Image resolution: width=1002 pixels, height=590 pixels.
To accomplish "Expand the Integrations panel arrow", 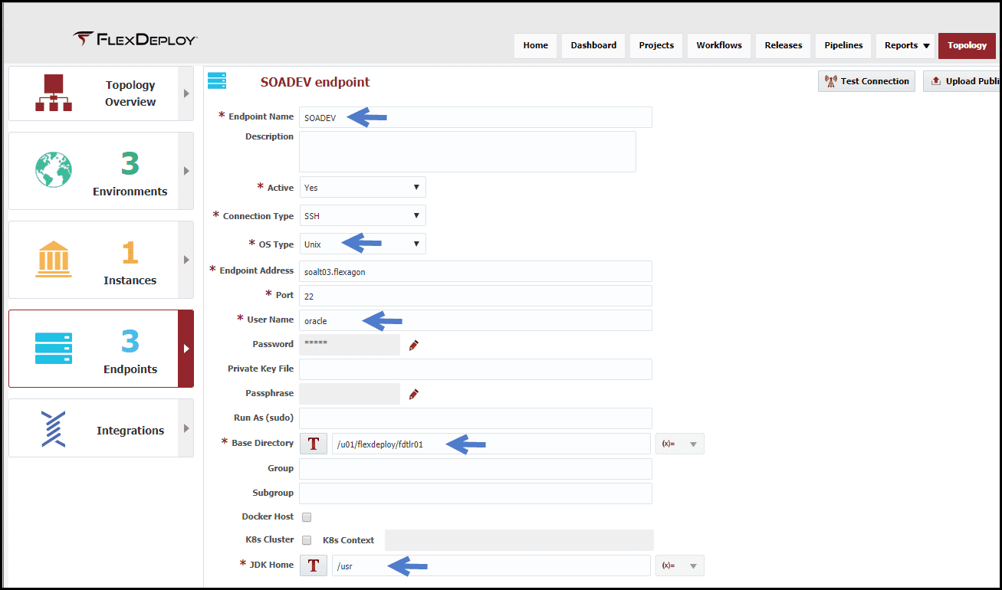I will click(186, 428).
